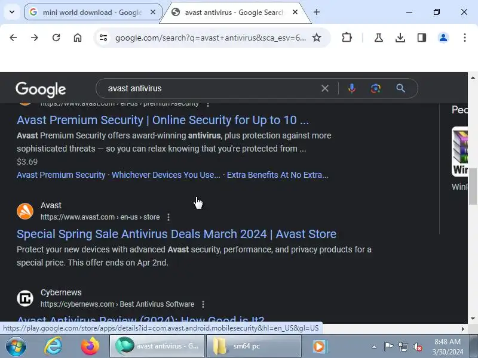Open the Extensions puzzle icon

pyautogui.click(x=347, y=38)
